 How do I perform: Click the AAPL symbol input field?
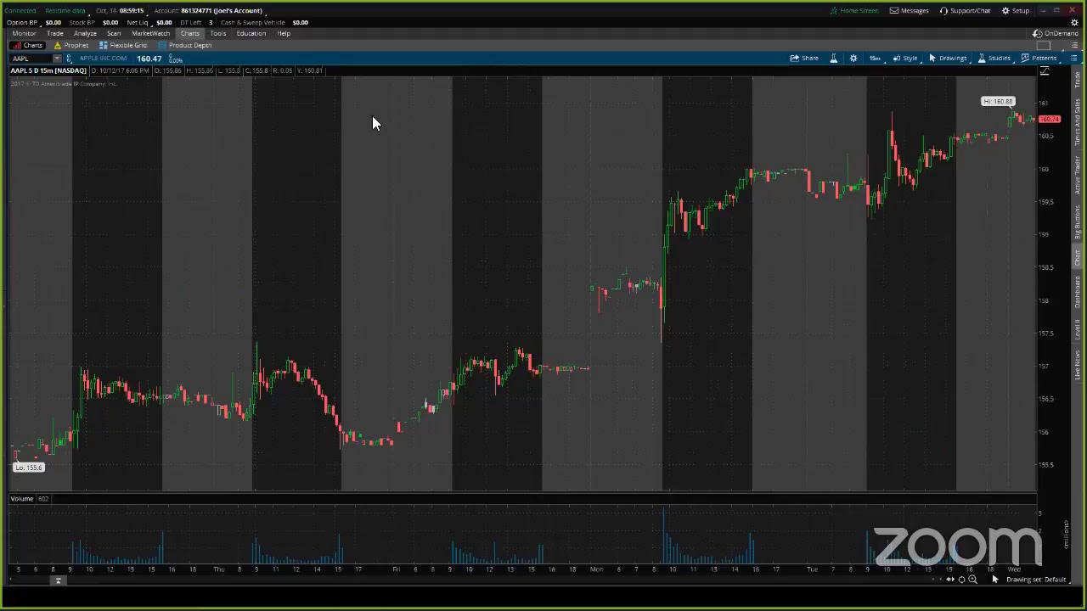pos(31,59)
